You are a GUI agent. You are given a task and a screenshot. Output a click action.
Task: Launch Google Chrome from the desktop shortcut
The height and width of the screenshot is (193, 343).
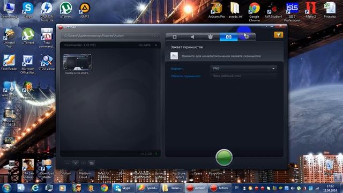[254, 12]
